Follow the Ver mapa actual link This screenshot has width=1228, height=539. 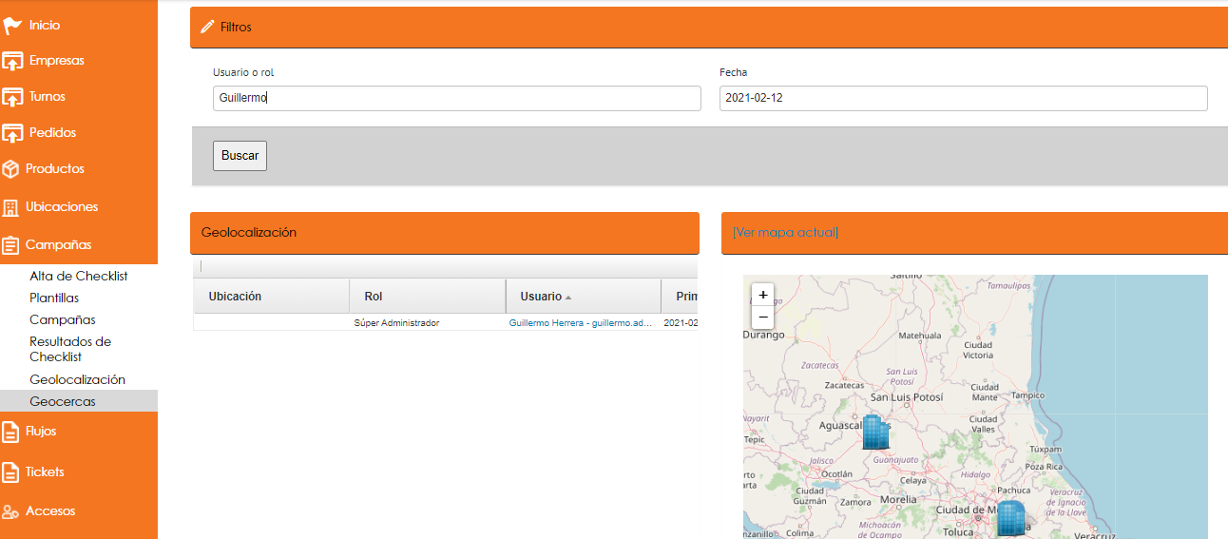785,233
